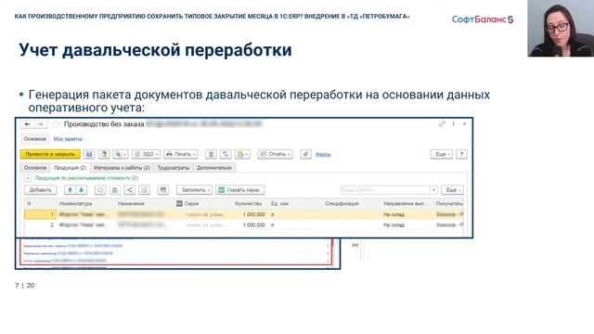Click the Количество column header
594x334 pixels.
(249, 204)
